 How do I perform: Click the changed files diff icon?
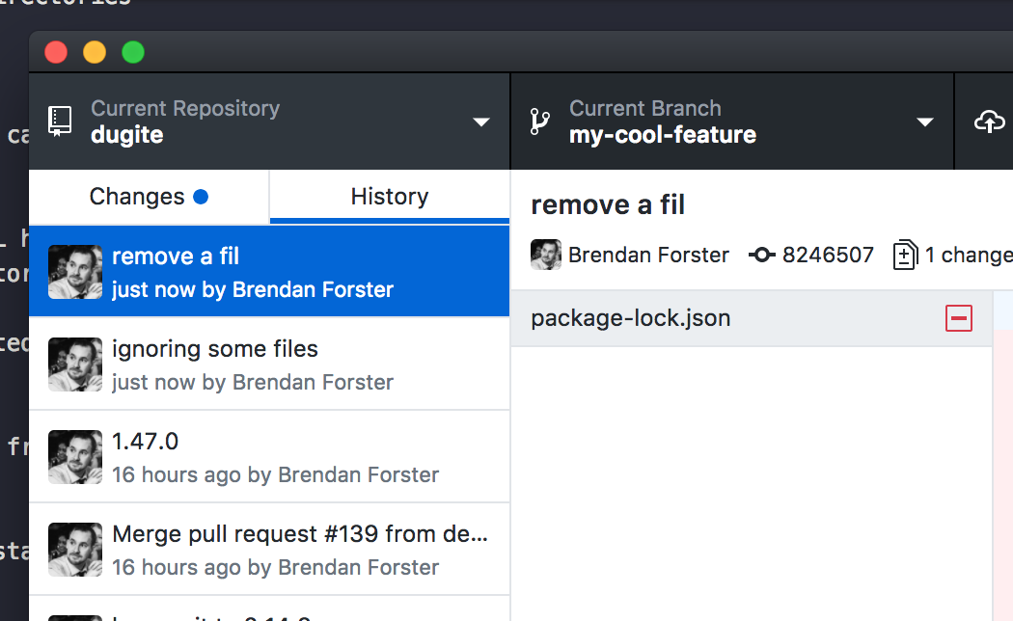point(905,256)
